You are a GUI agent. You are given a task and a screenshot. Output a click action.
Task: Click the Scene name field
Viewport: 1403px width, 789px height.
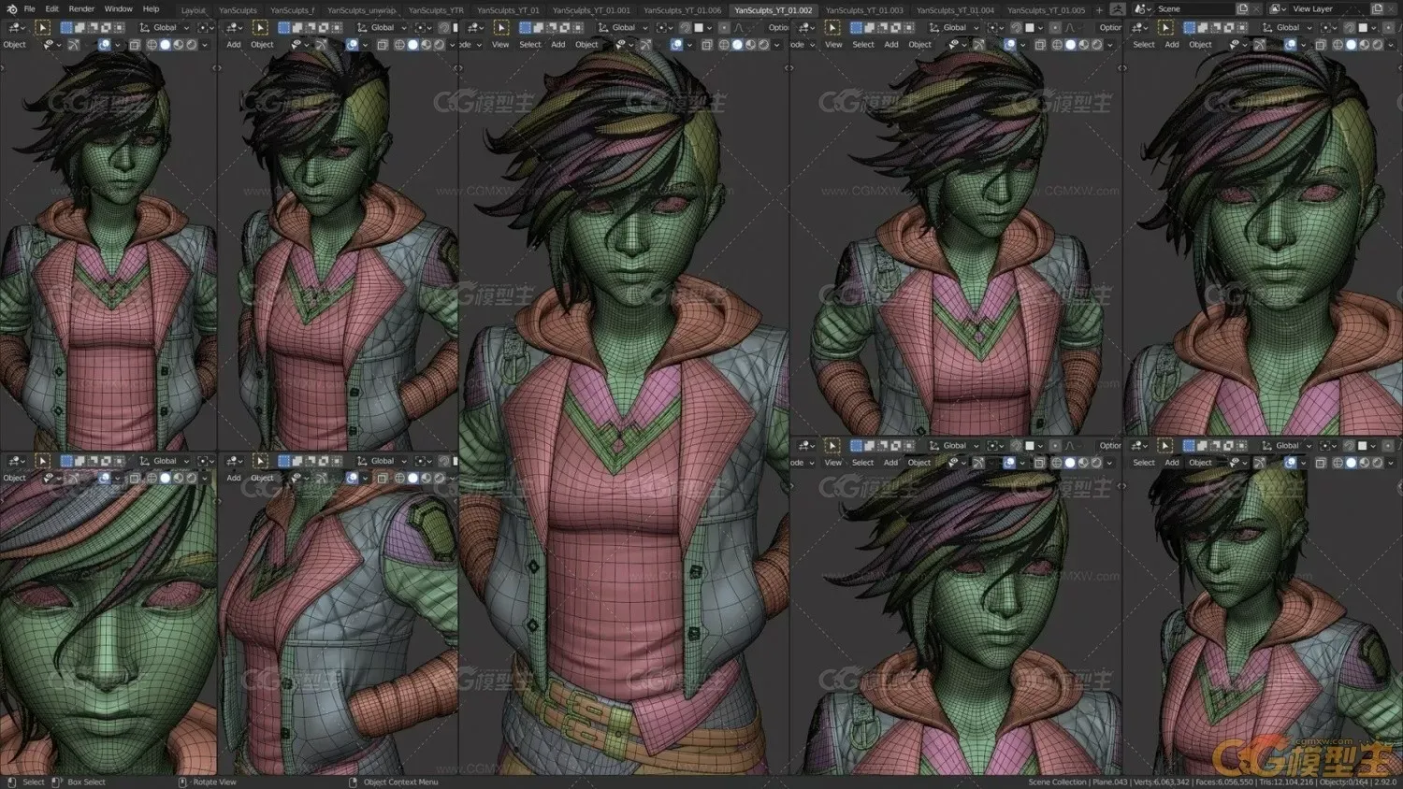(1193, 9)
